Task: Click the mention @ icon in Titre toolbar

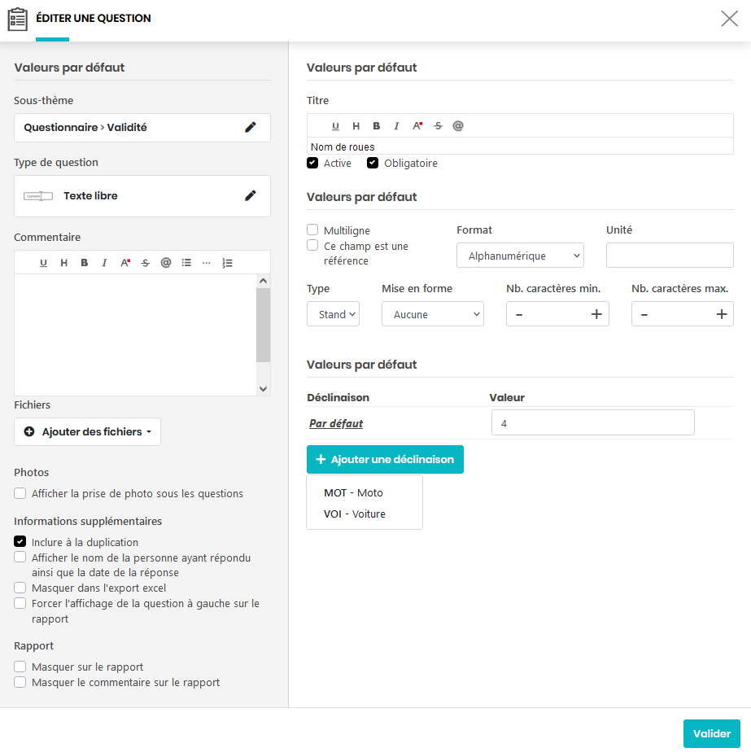Action: click(x=458, y=126)
